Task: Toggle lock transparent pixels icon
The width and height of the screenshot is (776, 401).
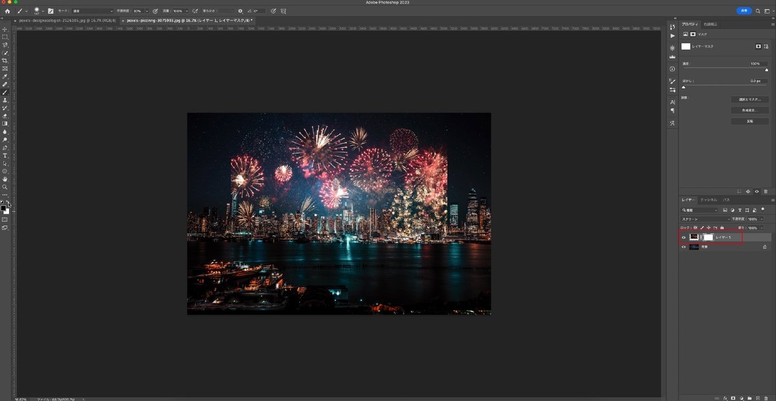Action: (695, 228)
